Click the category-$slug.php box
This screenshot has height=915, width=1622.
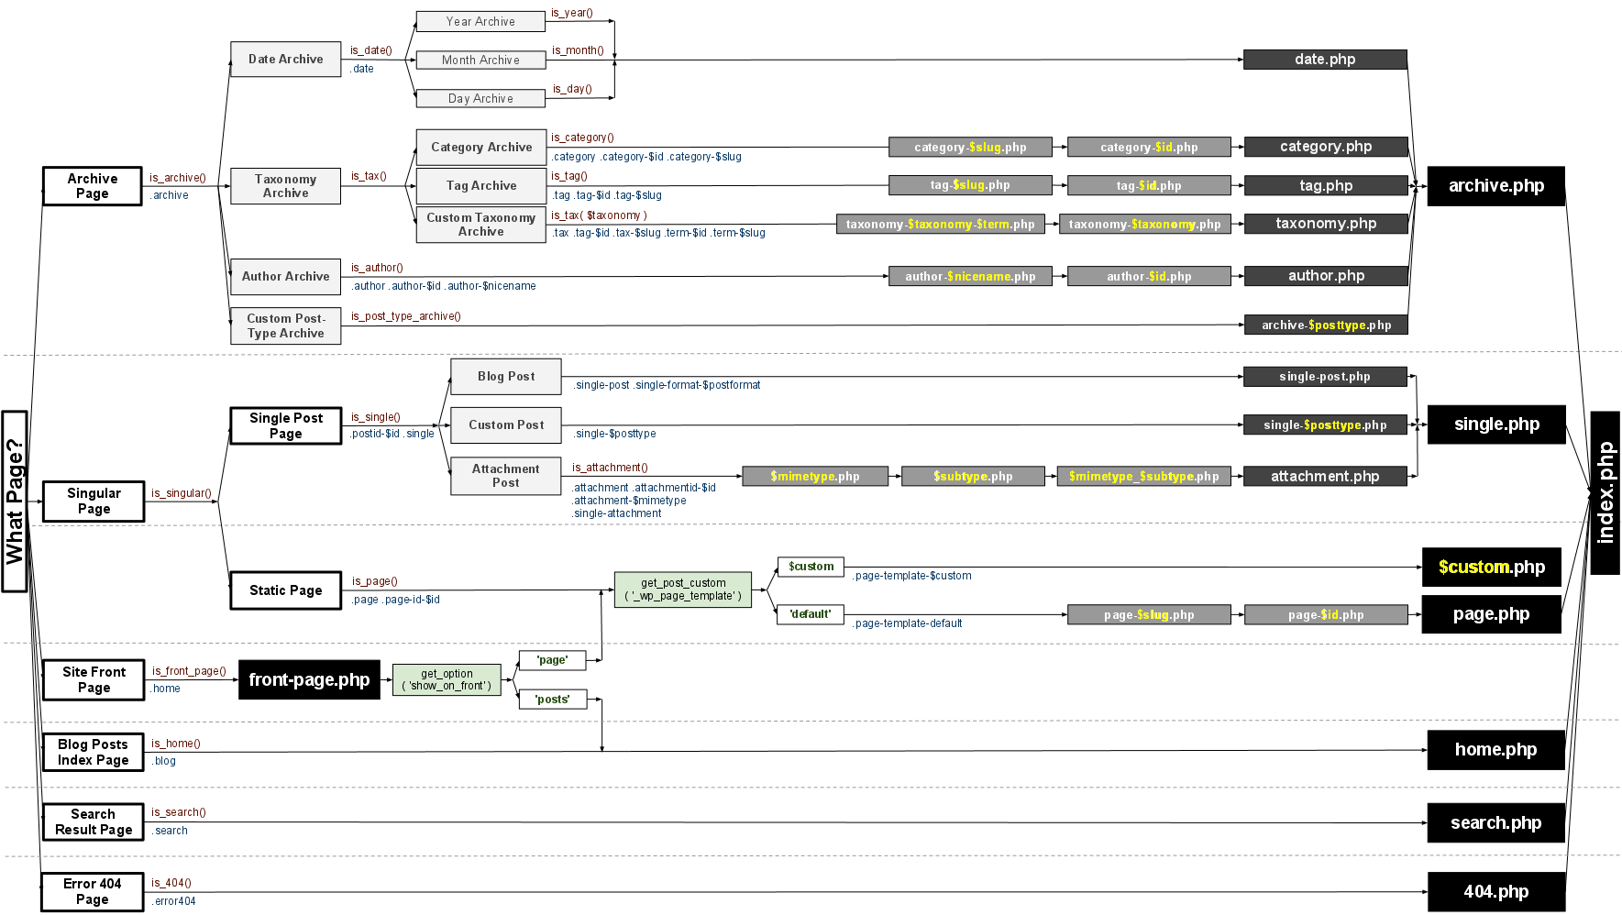pyautogui.click(x=970, y=147)
